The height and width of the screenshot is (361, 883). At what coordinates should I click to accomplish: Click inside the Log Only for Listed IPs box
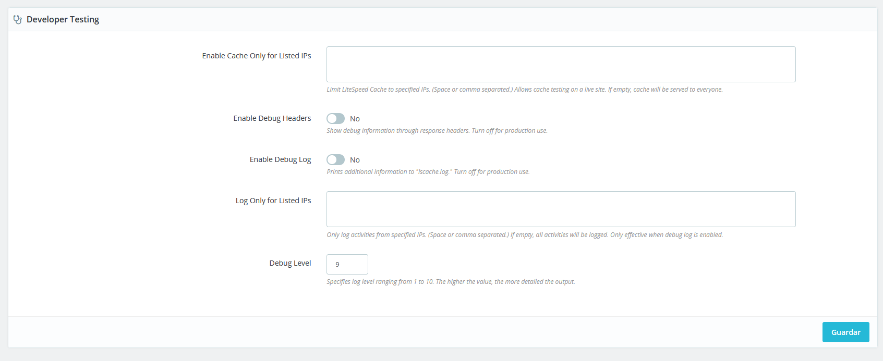coord(561,209)
